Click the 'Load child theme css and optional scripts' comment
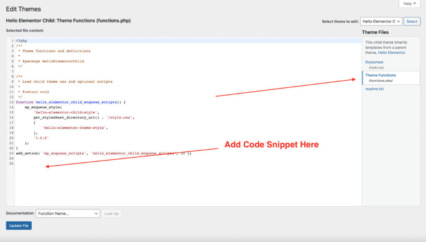Viewport: 426px width, 242px height. pos(67,81)
